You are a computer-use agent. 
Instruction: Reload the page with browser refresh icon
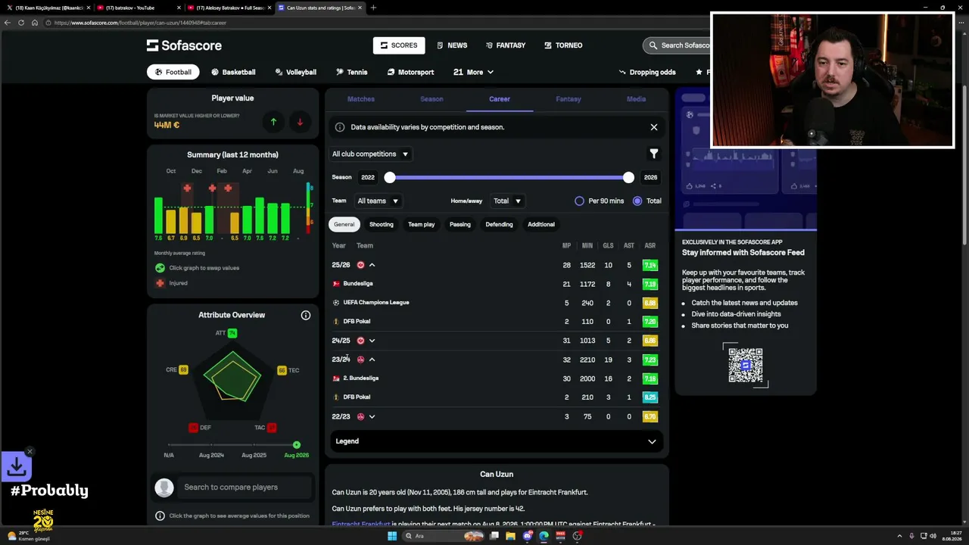click(21, 23)
